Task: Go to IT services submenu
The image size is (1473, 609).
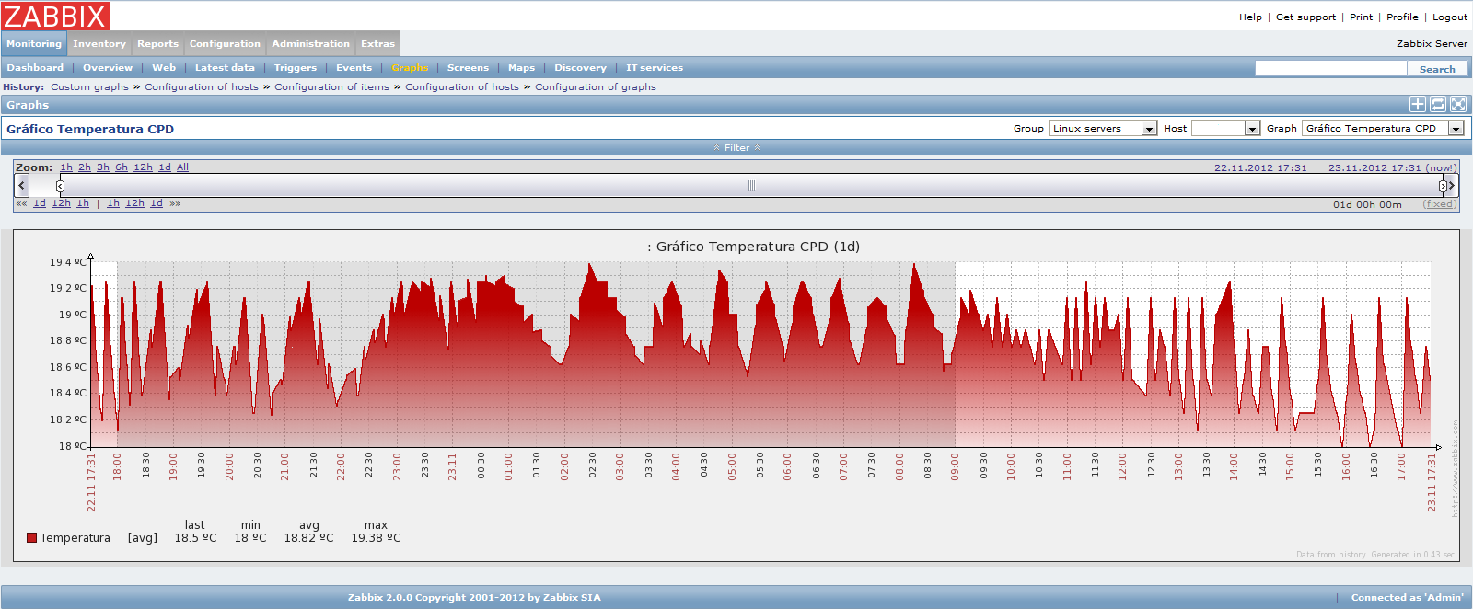Action: 655,68
